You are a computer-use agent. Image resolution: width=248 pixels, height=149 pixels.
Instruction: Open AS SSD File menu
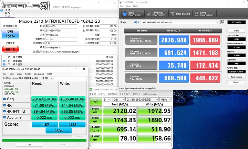(x=4, y=74)
